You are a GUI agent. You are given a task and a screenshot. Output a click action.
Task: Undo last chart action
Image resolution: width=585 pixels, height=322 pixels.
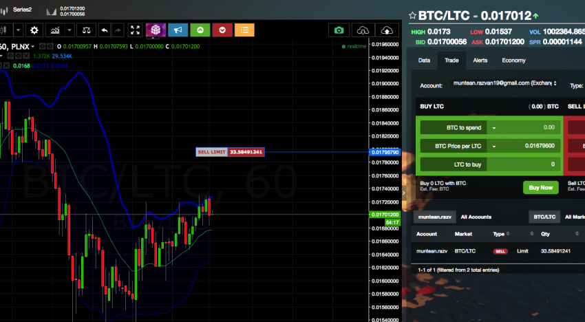105,30
